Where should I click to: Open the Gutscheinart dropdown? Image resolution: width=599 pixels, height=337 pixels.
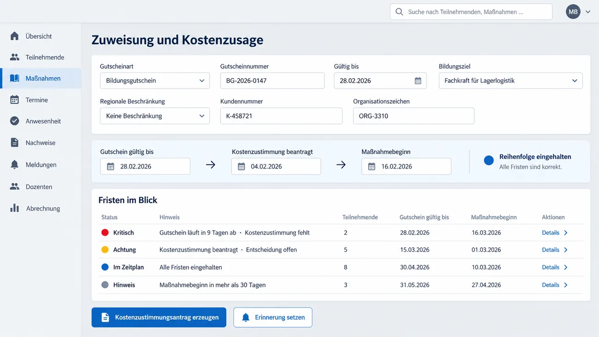click(x=155, y=81)
